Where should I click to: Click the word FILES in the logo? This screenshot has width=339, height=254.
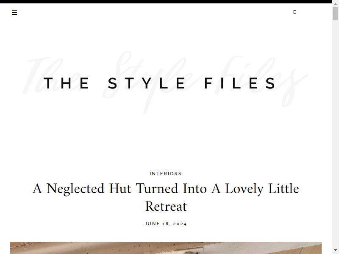(240, 83)
